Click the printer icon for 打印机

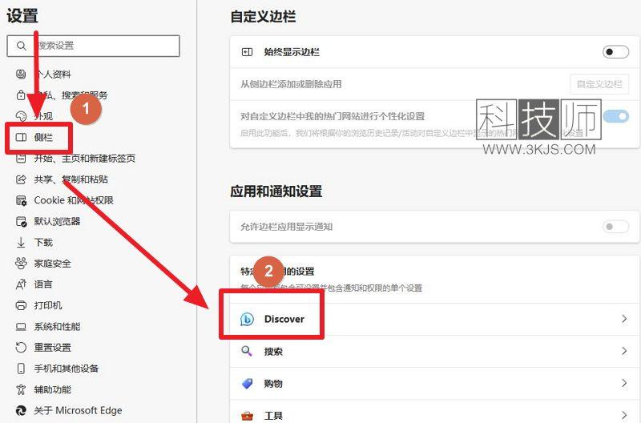(21, 305)
